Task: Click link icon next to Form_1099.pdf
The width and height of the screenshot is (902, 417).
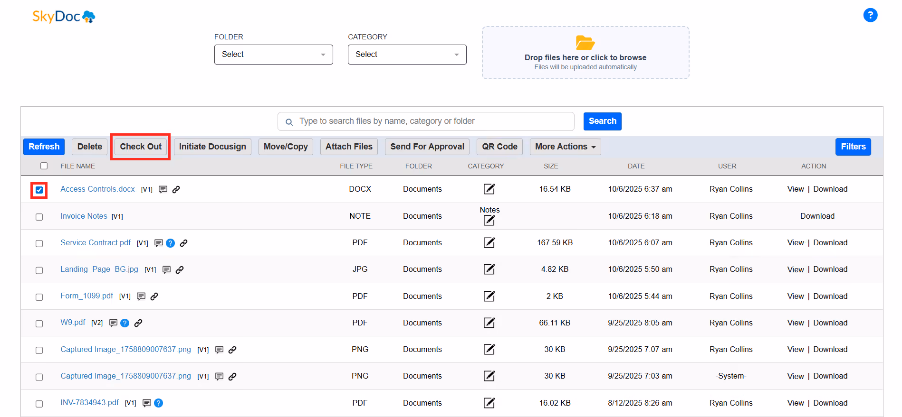Action: tap(154, 297)
